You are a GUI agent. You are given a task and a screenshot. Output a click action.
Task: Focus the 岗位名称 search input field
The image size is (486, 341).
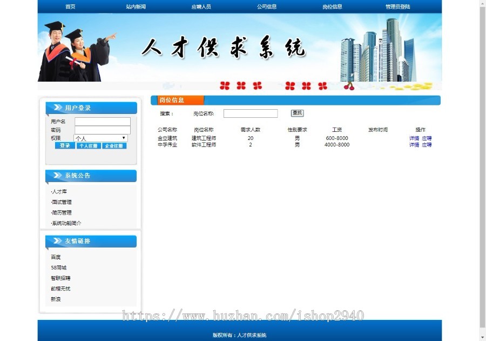[x=251, y=113]
